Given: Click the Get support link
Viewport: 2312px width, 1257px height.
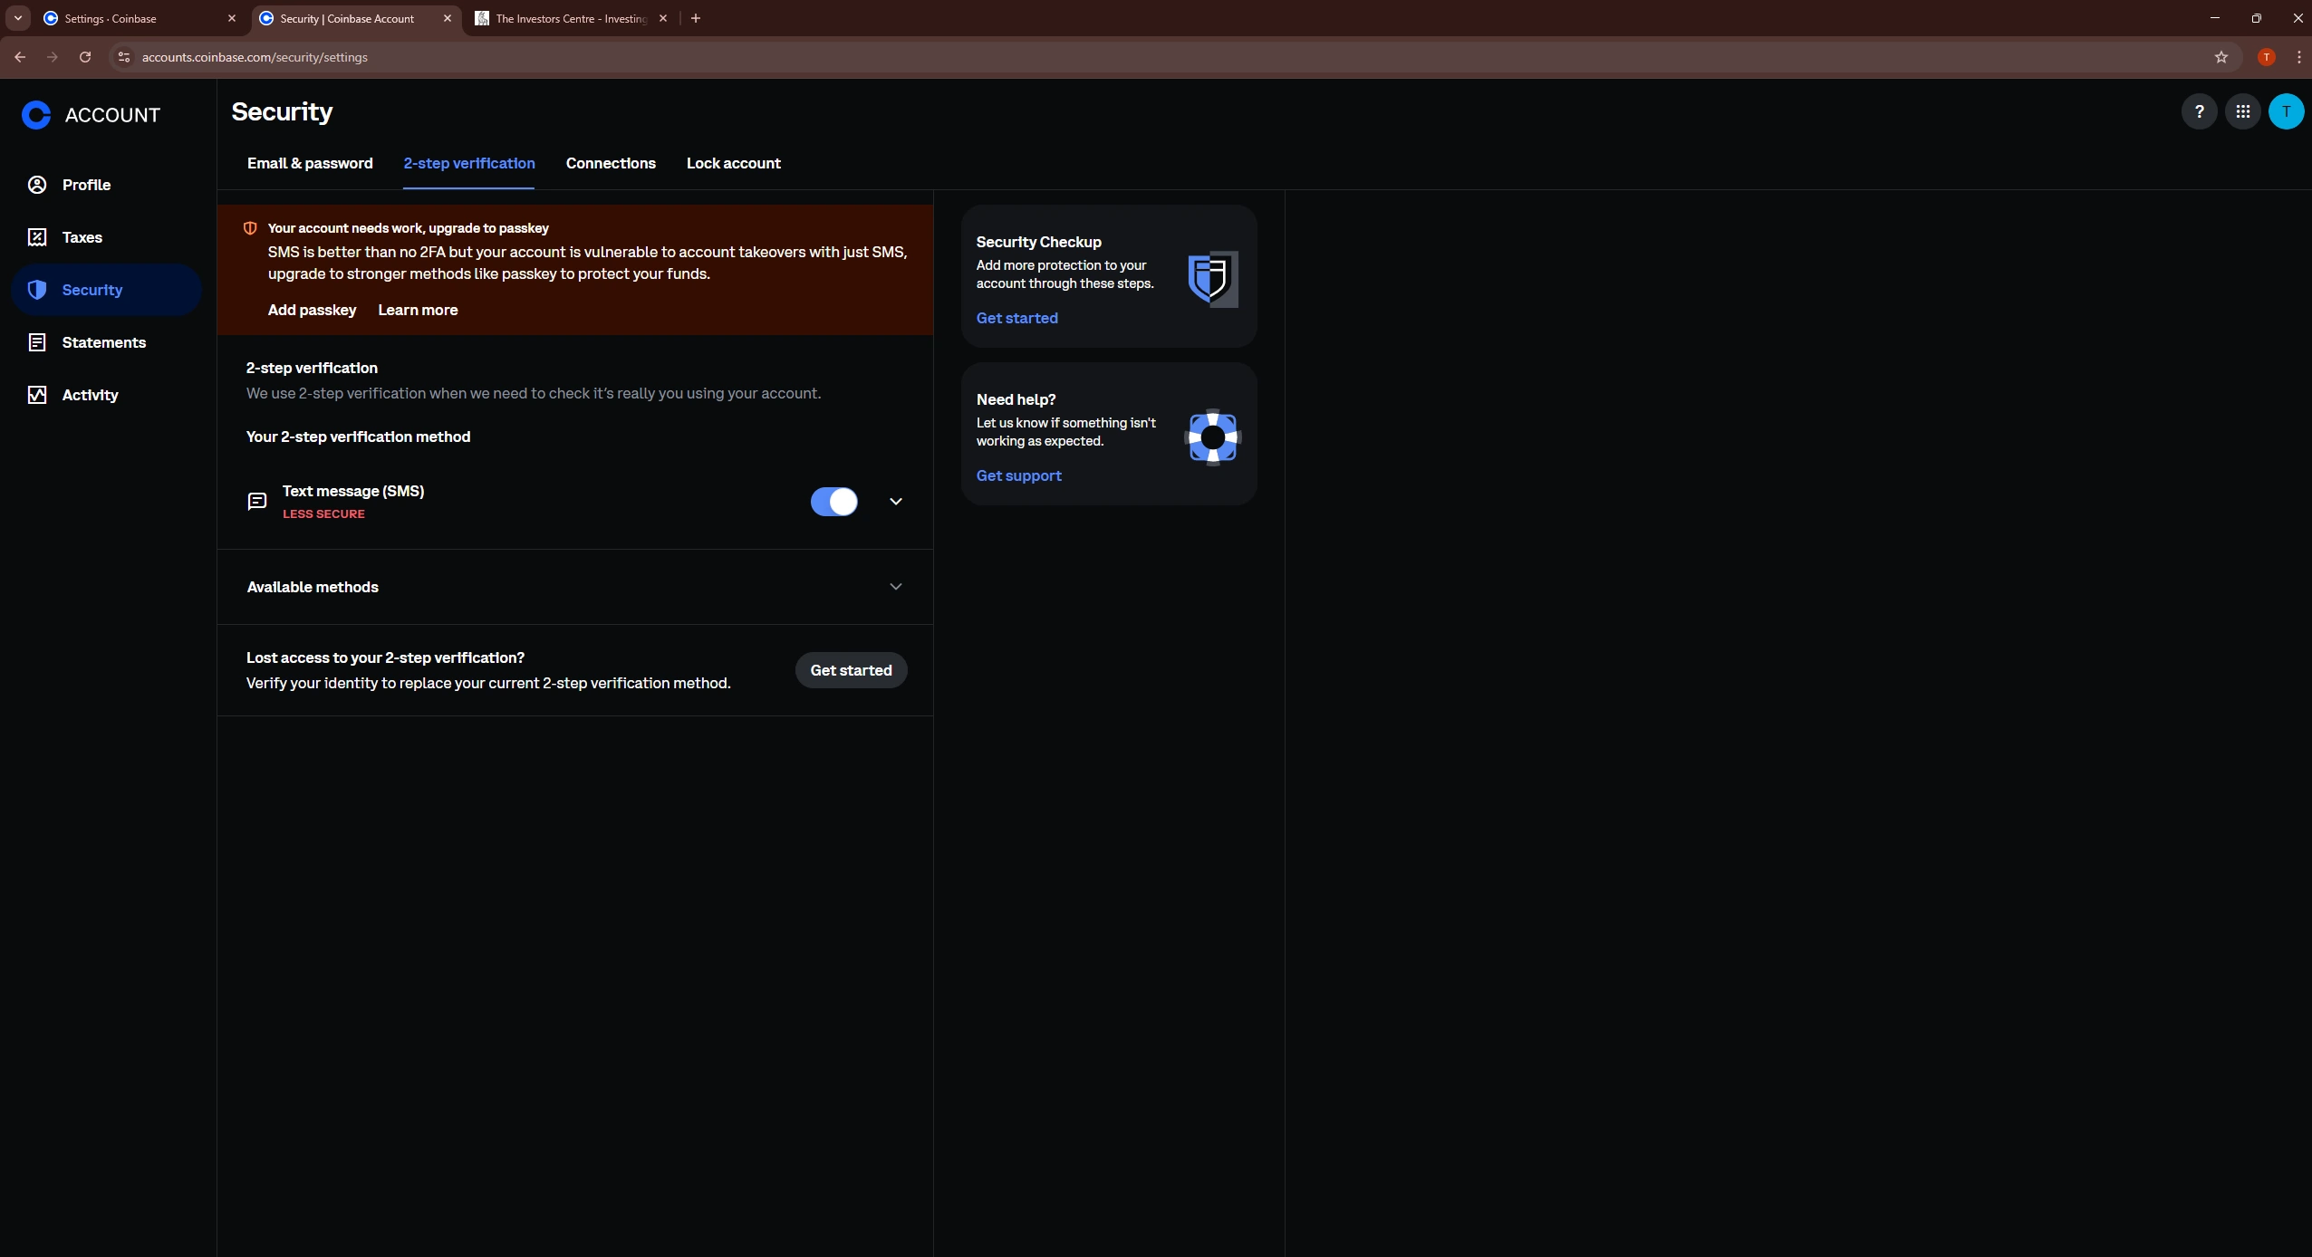Looking at the screenshot, I should (x=1018, y=475).
